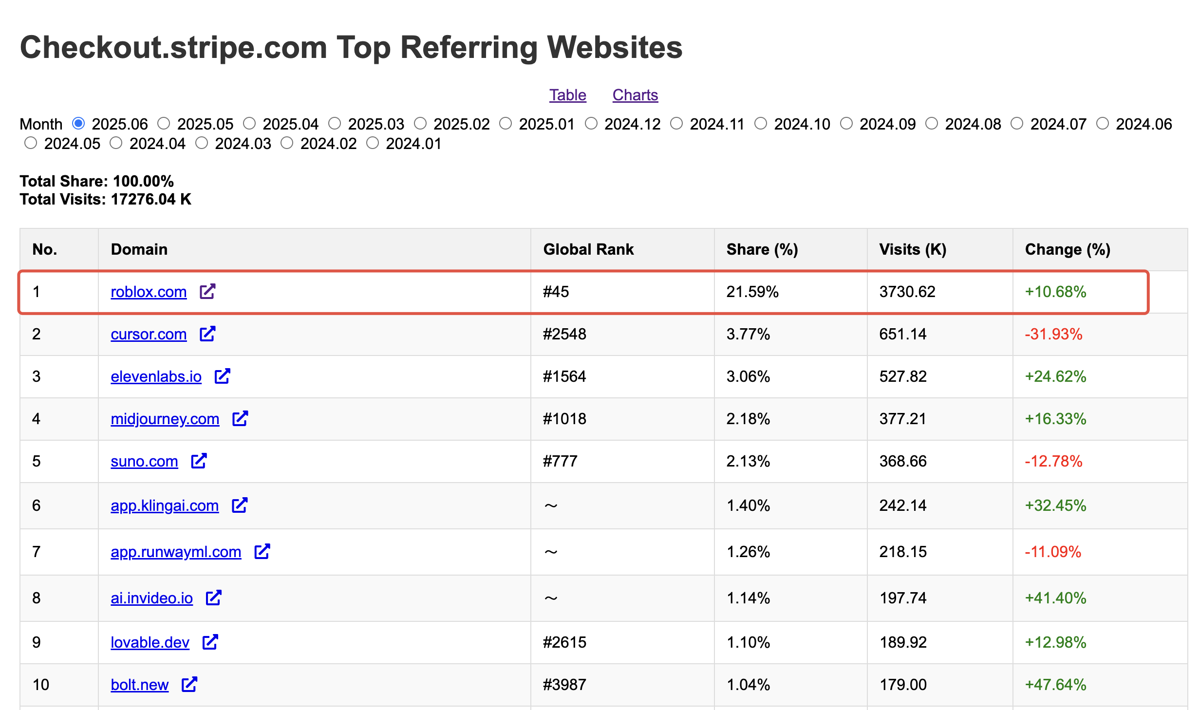
Task: Open the external link icon next to midjourney.com
Action: [240, 418]
